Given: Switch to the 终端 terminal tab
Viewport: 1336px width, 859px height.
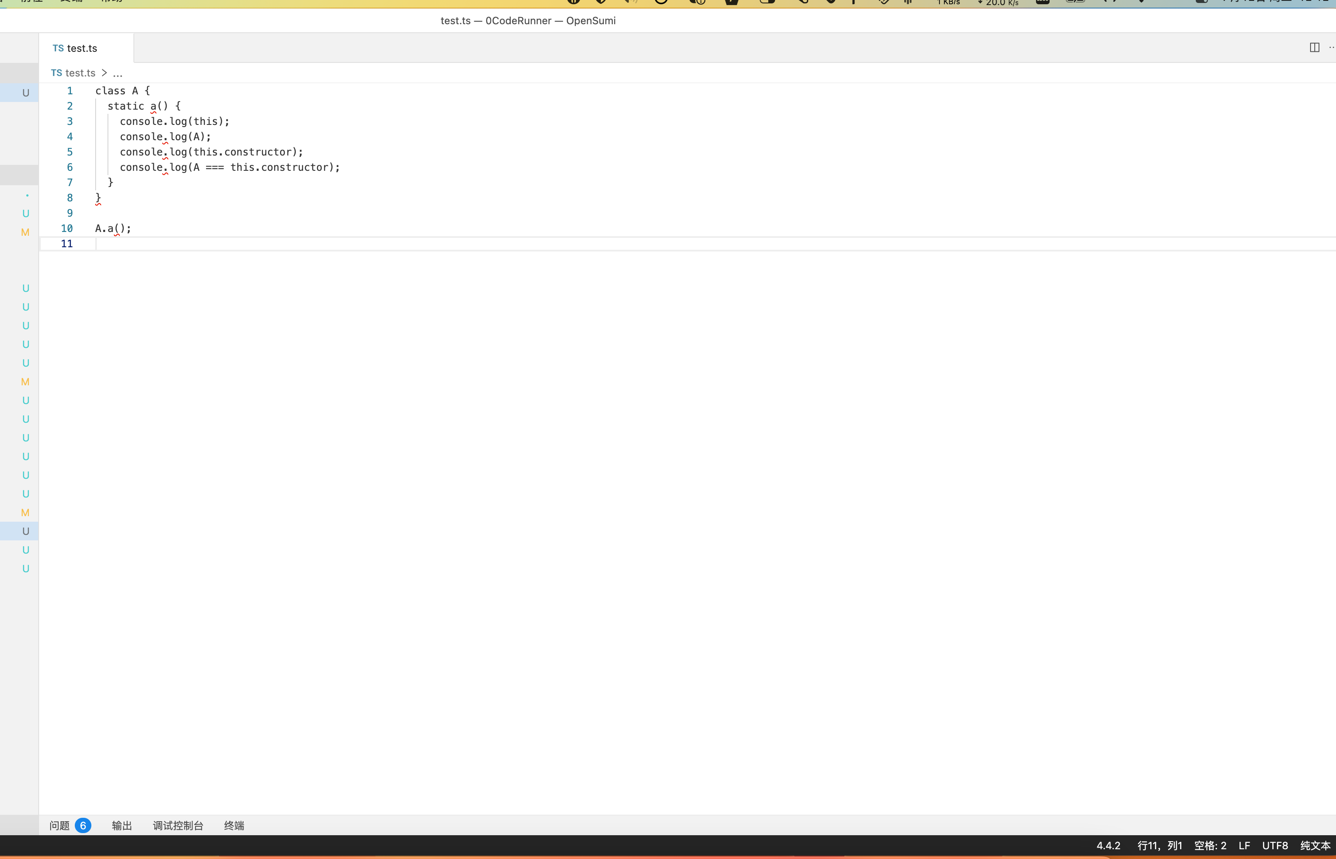Looking at the screenshot, I should pyautogui.click(x=234, y=825).
